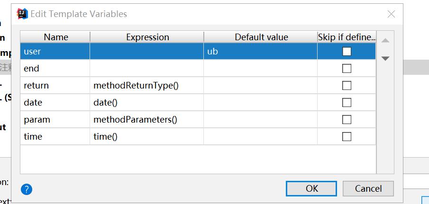Open the Expression cell for return variable
Screen dimensions: 429x204
[x=146, y=86]
